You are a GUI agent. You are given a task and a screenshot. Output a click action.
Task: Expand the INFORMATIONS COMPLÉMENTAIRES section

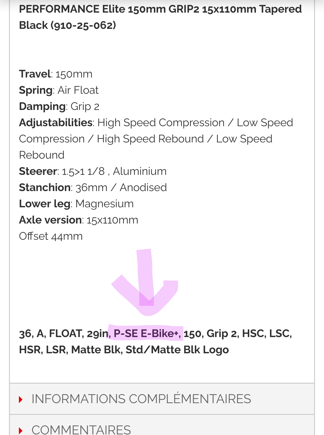141,399
